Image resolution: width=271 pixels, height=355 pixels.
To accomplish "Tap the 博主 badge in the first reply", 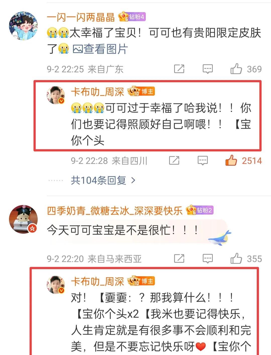I will 141,91.
